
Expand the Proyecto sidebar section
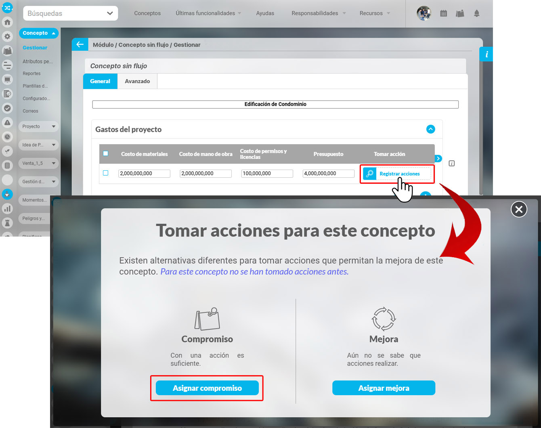(x=39, y=126)
